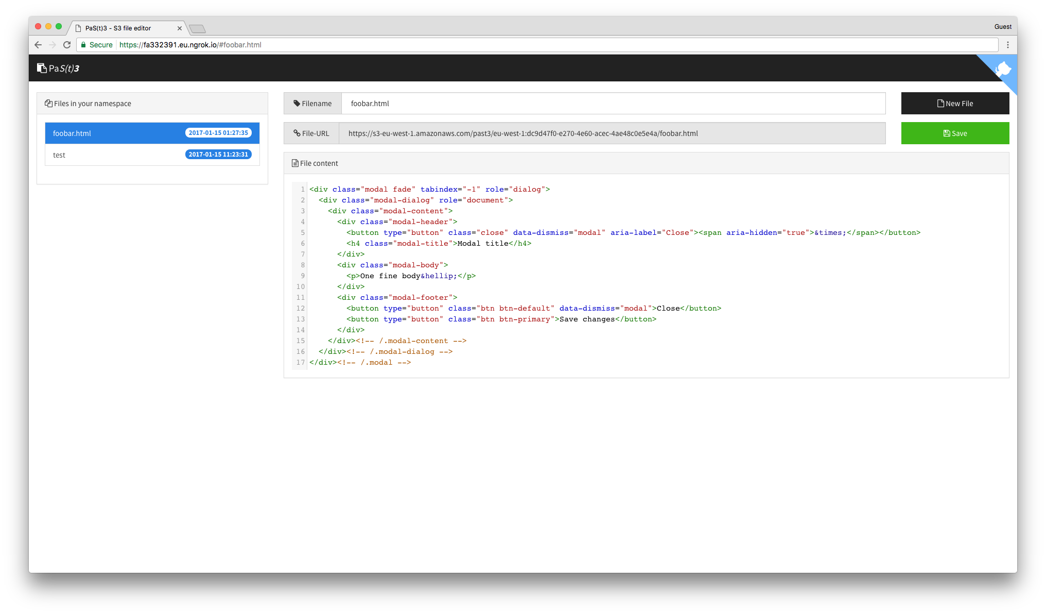Click the browser forward navigation arrow

coord(54,45)
